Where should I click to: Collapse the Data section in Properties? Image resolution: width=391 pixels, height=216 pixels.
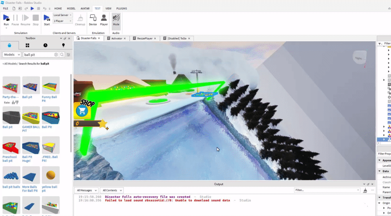click(x=380, y=171)
